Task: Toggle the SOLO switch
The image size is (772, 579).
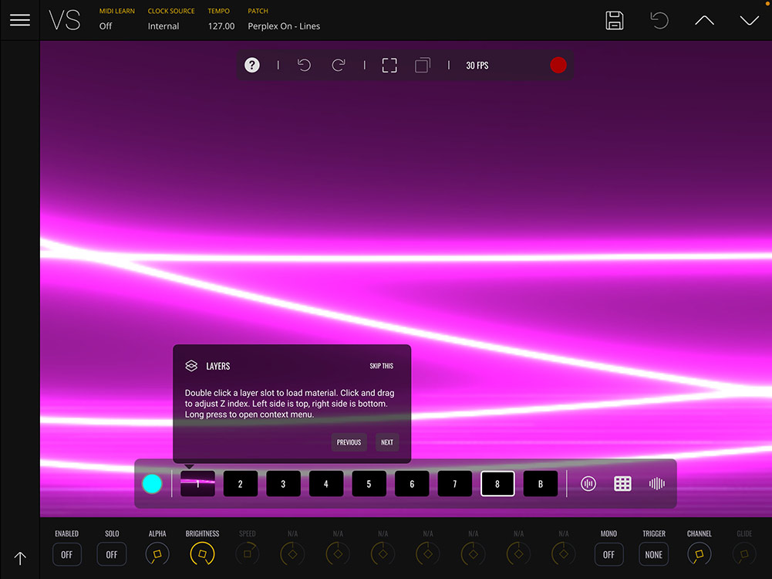Action: (112, 554)
